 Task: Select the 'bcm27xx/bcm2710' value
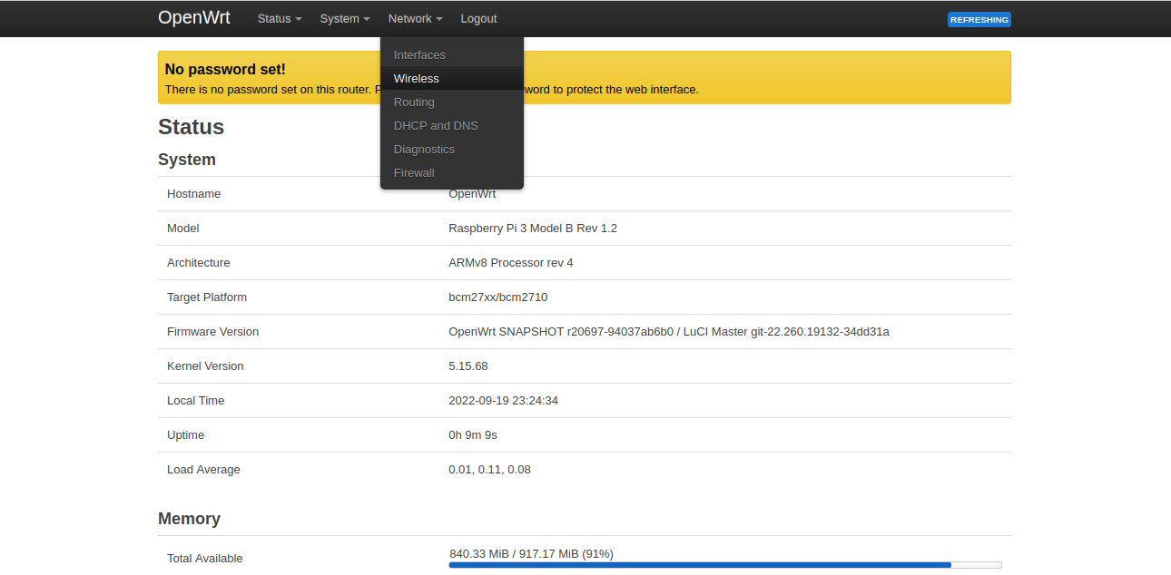pos(498,297)
